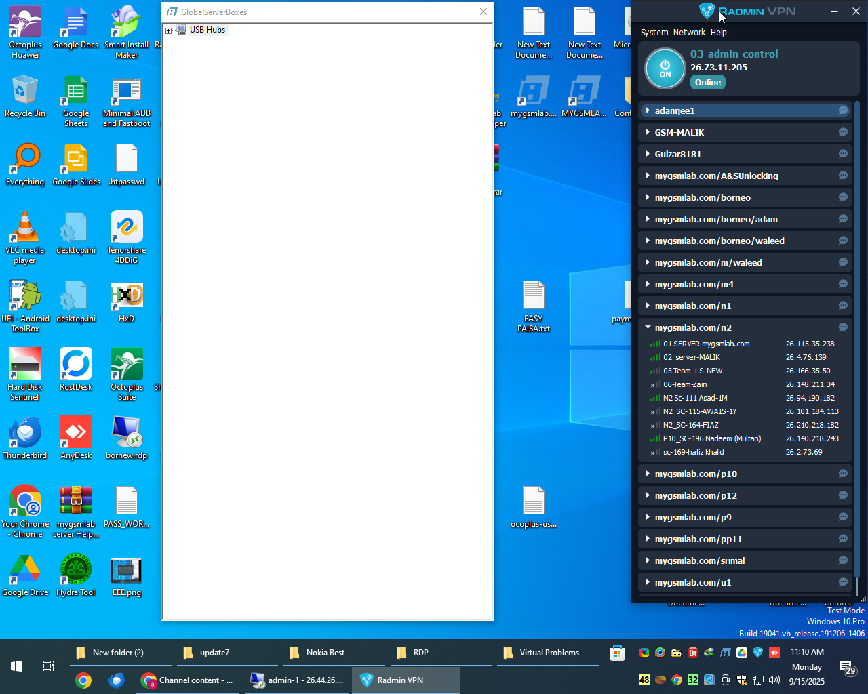Collapse the mygsmlab.com/n2 network group
The height and width of the screenshot is (694, 868).
click(x=648, y=327)
